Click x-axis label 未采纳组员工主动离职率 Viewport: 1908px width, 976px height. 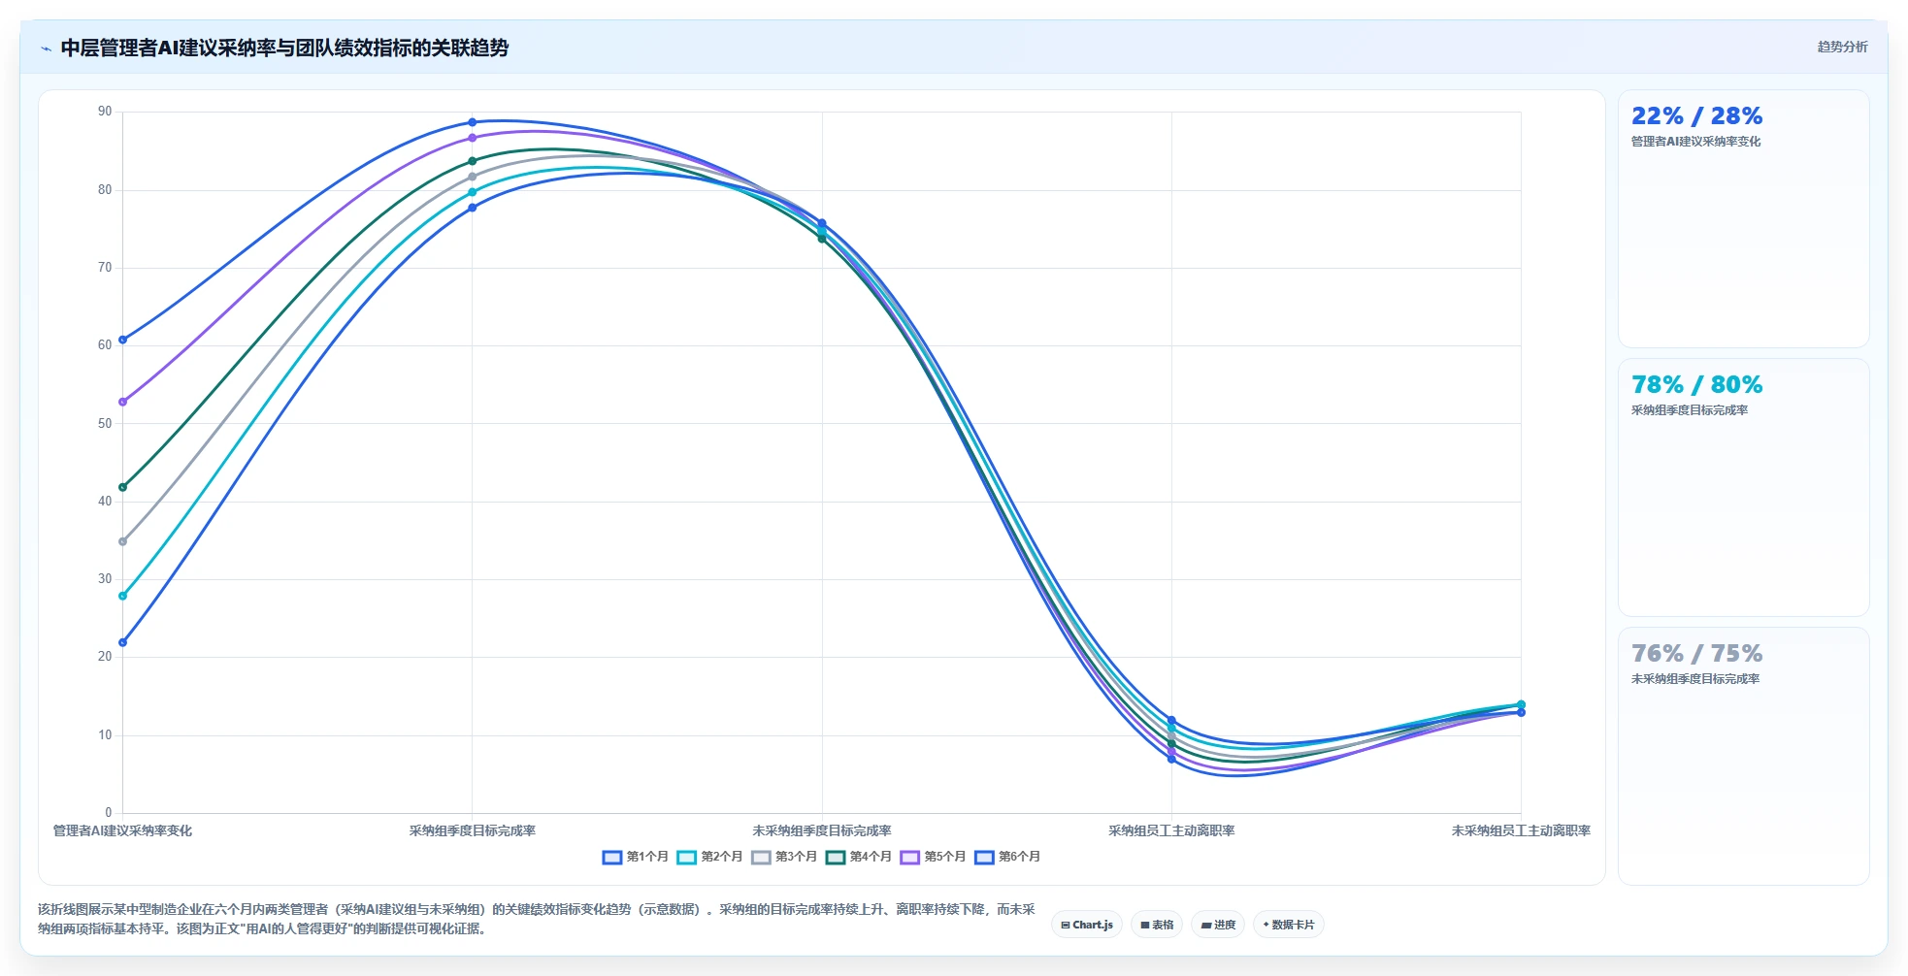point(1521,830)
